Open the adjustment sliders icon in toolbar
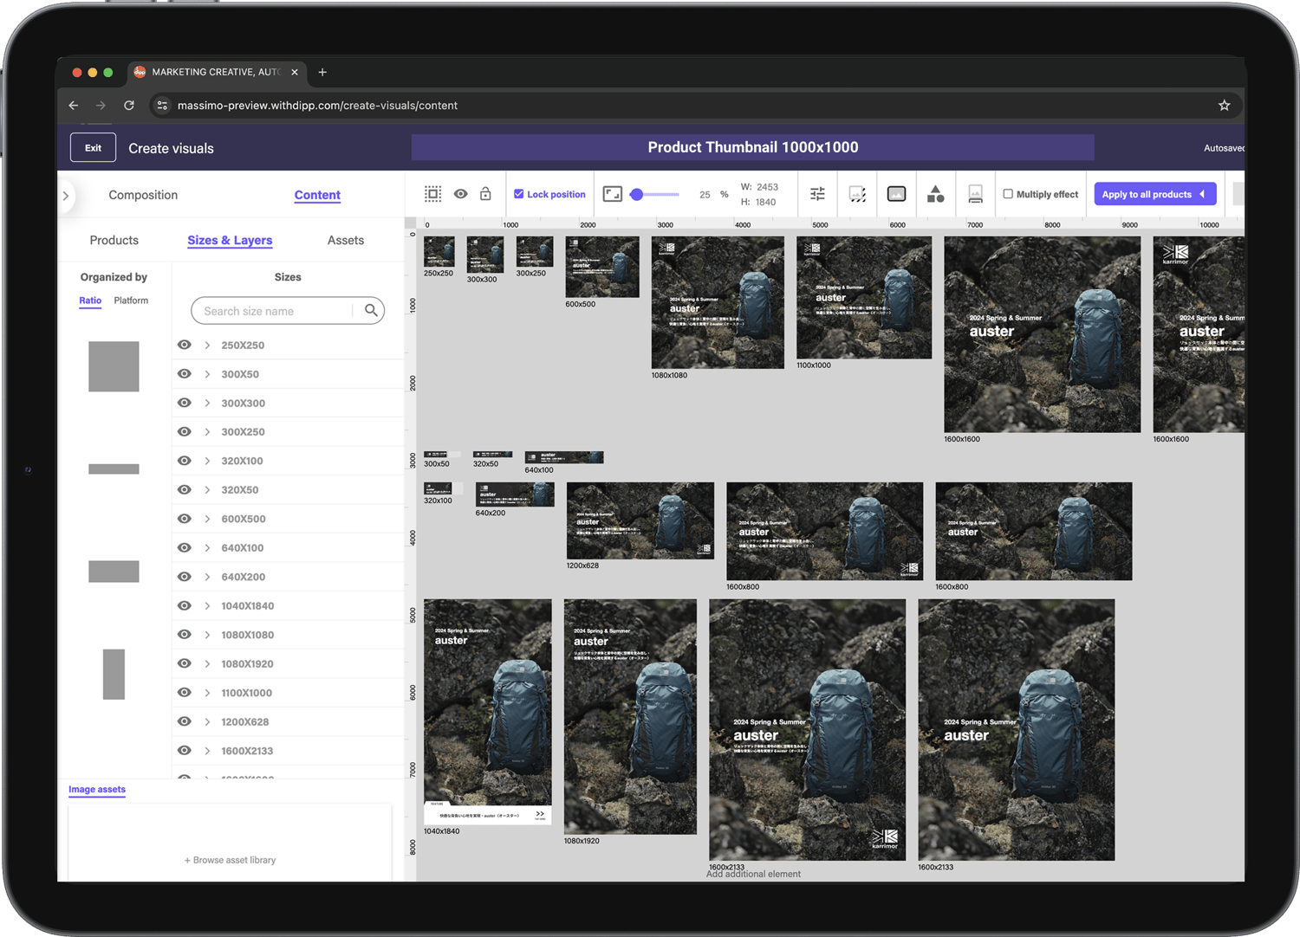Viewport: 1300px width, 937px height. click(x=816, y=194)
